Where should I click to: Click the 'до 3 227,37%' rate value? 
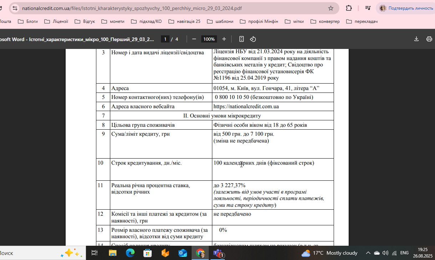[x=229, y=185]
